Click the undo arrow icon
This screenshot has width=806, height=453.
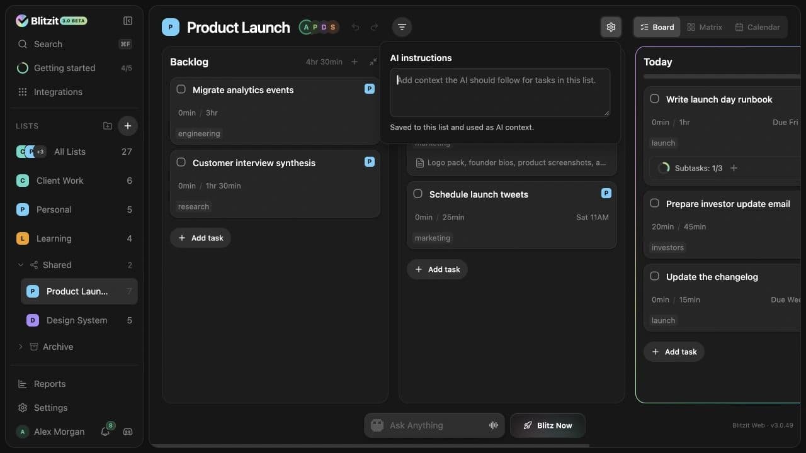355,27
